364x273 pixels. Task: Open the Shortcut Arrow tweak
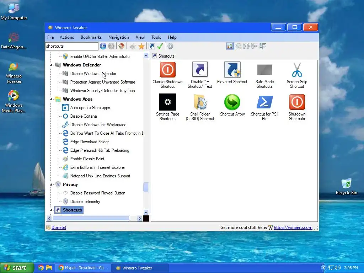pos(232,105)
